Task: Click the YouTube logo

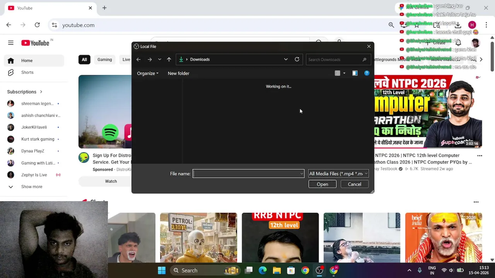Action: tap(35, 43)
